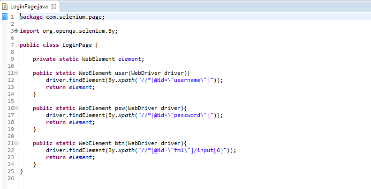
Task: Click the Java file icon on the tab
Action: pyautogui.click(x=5, y=7)
